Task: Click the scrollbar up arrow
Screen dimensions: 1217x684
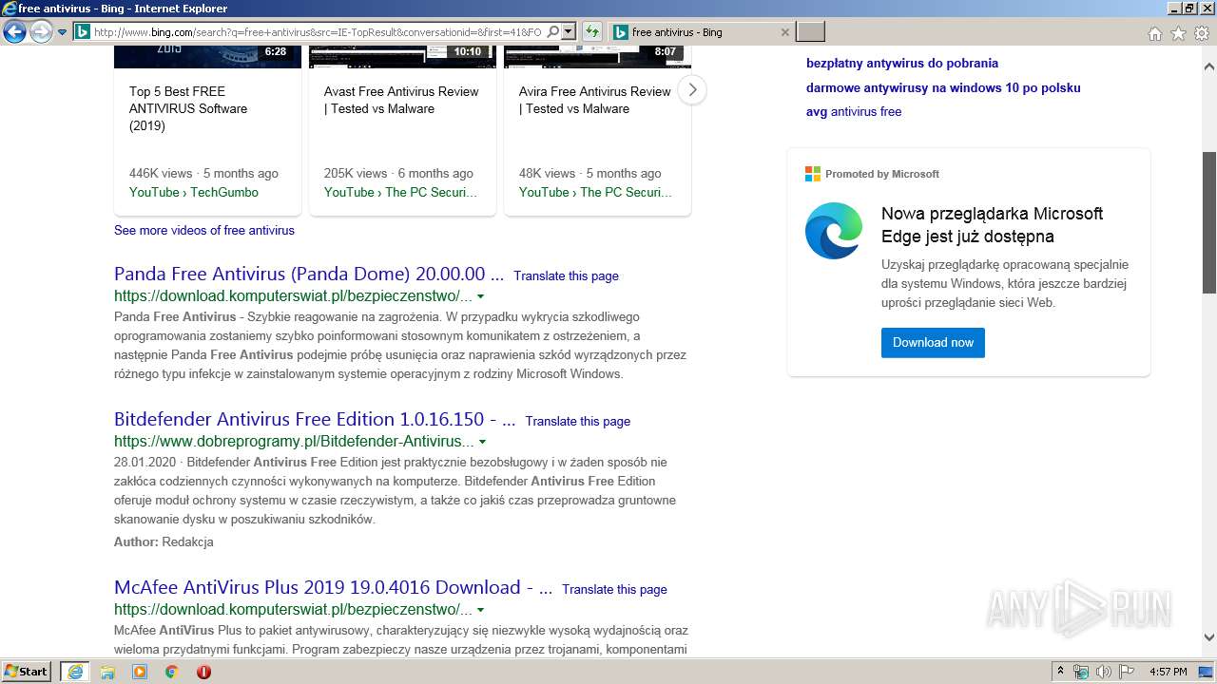Action: (x=1209, y=66)
